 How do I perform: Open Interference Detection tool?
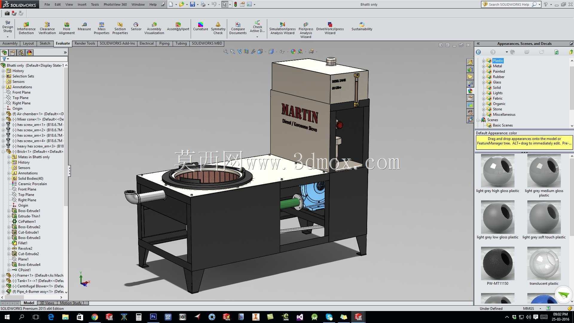(x=26, y=28)
